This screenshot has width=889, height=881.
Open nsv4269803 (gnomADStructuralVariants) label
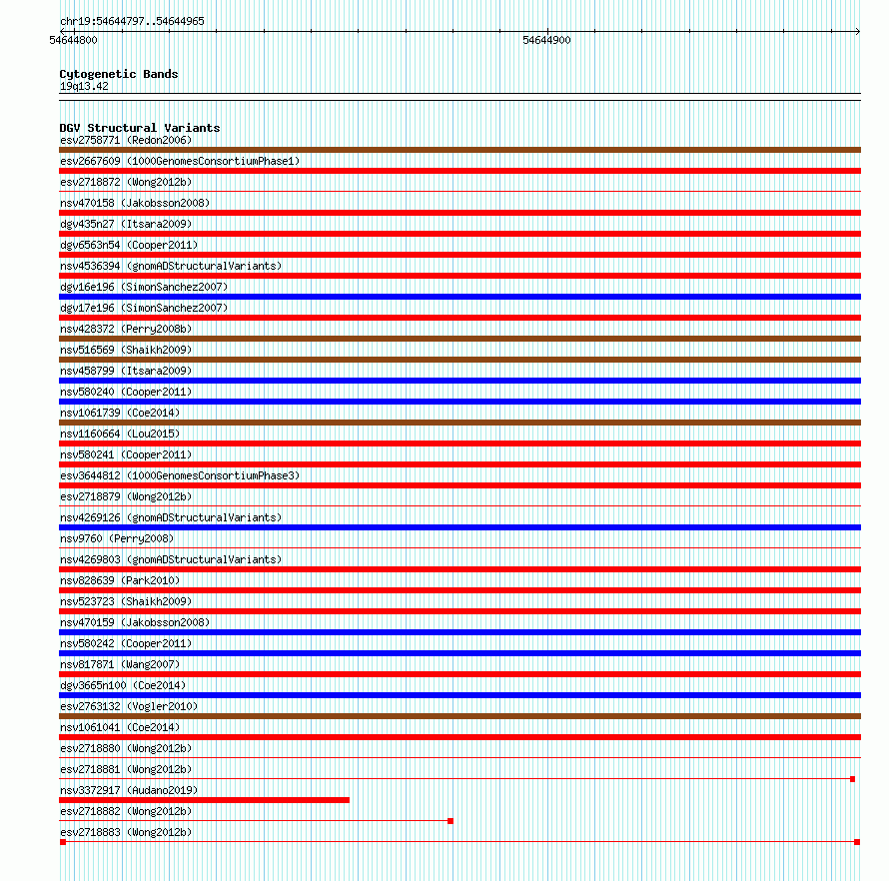171,559
